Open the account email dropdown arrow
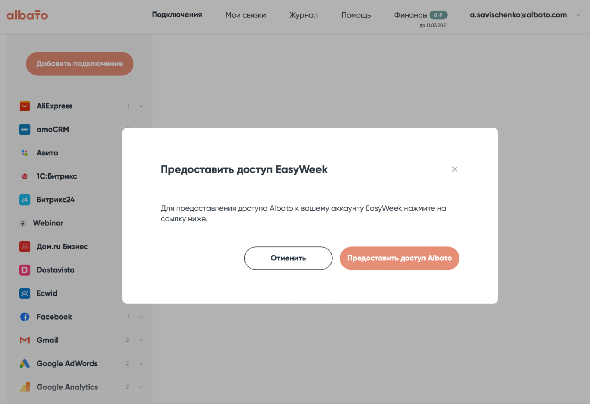The height and width of the screenshot is (404, 590). (x=578, y=15)
